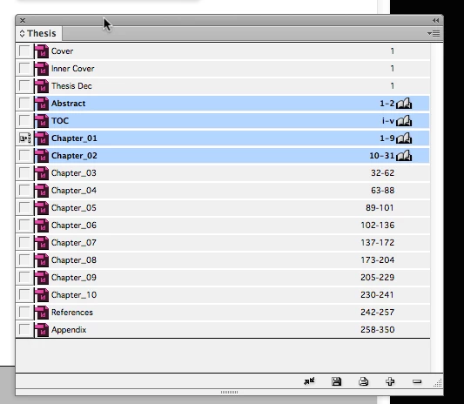Screen dimensions: 464x404
Task: Open the Book panel flyout menu
Action: pyautogui.click(x=434, y=33)
